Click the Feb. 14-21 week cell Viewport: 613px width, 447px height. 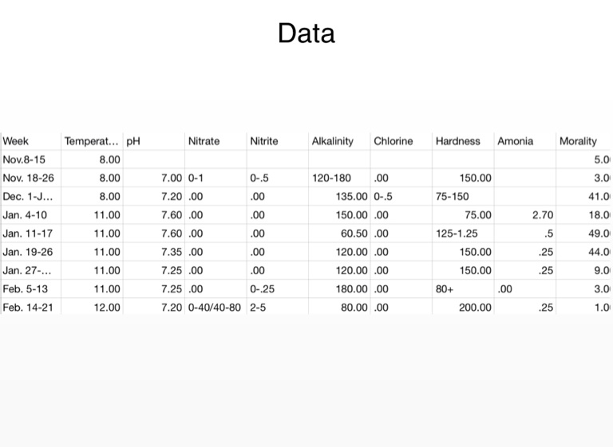click(x=29, y=306)
